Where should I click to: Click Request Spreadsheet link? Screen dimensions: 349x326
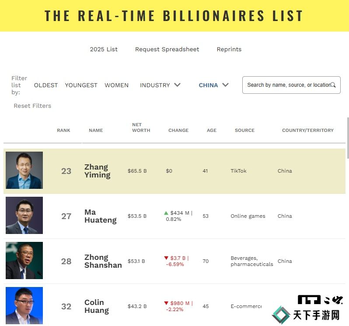pos(167,49)
